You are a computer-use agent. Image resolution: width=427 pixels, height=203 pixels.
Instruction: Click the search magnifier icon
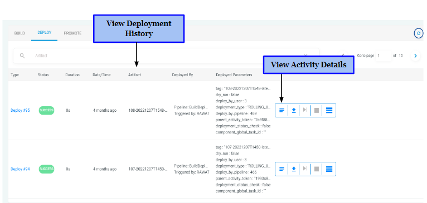click(22, 56)
